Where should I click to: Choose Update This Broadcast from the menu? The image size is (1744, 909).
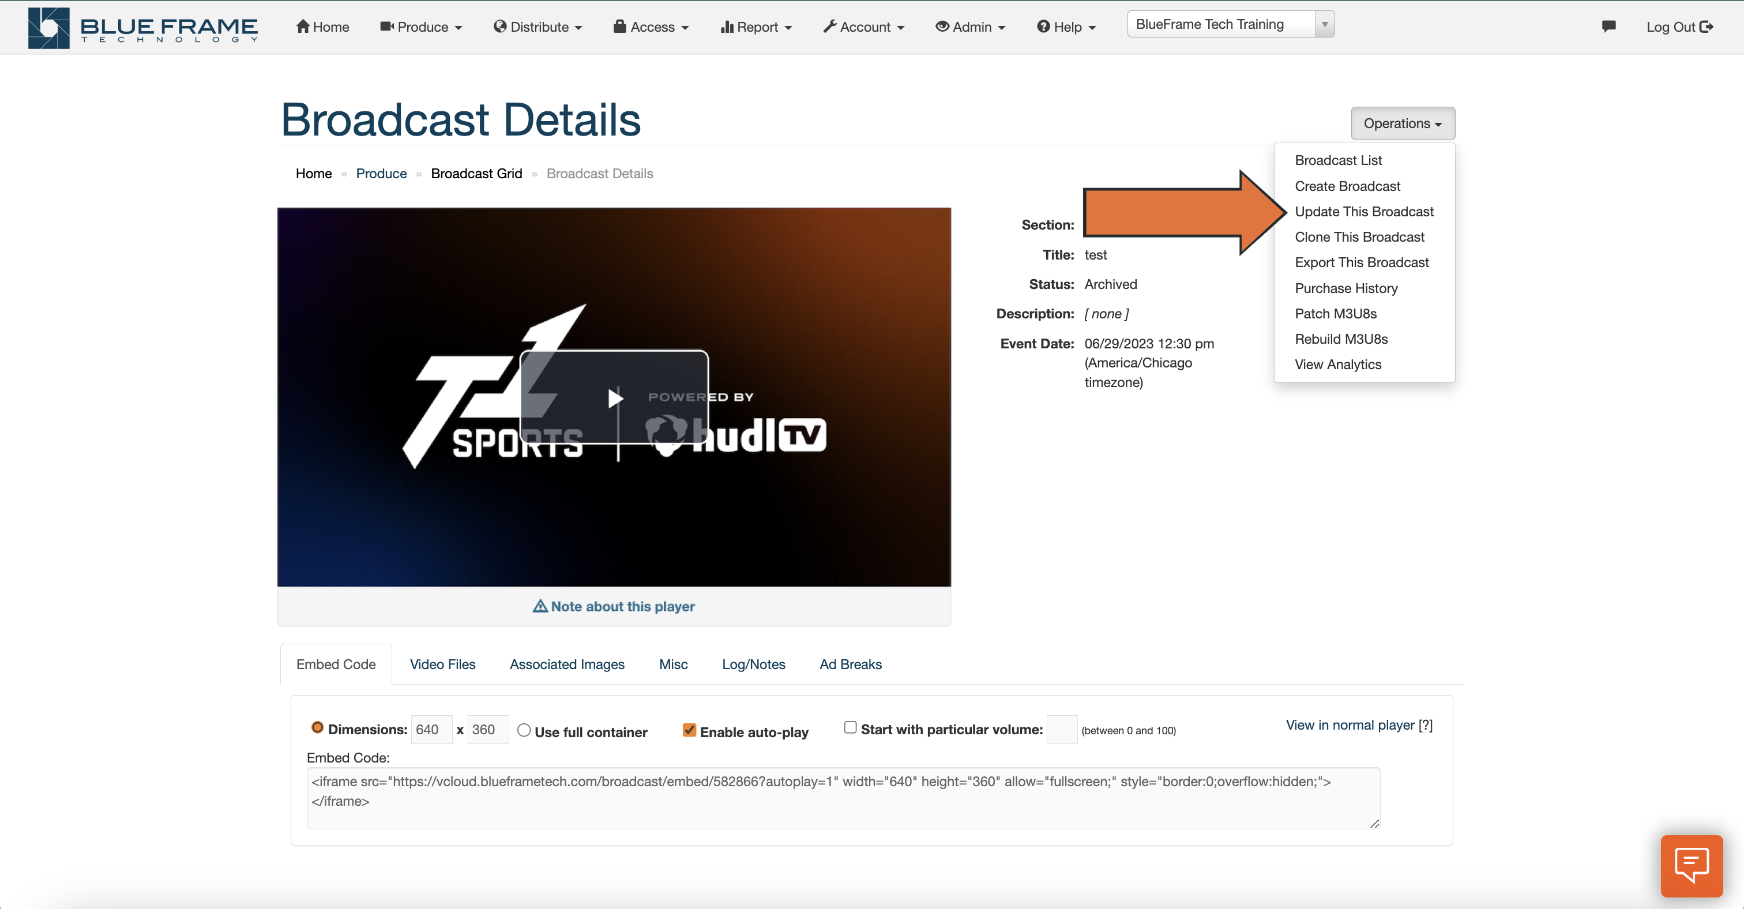pyautogui.click(x=1364, y=211)
